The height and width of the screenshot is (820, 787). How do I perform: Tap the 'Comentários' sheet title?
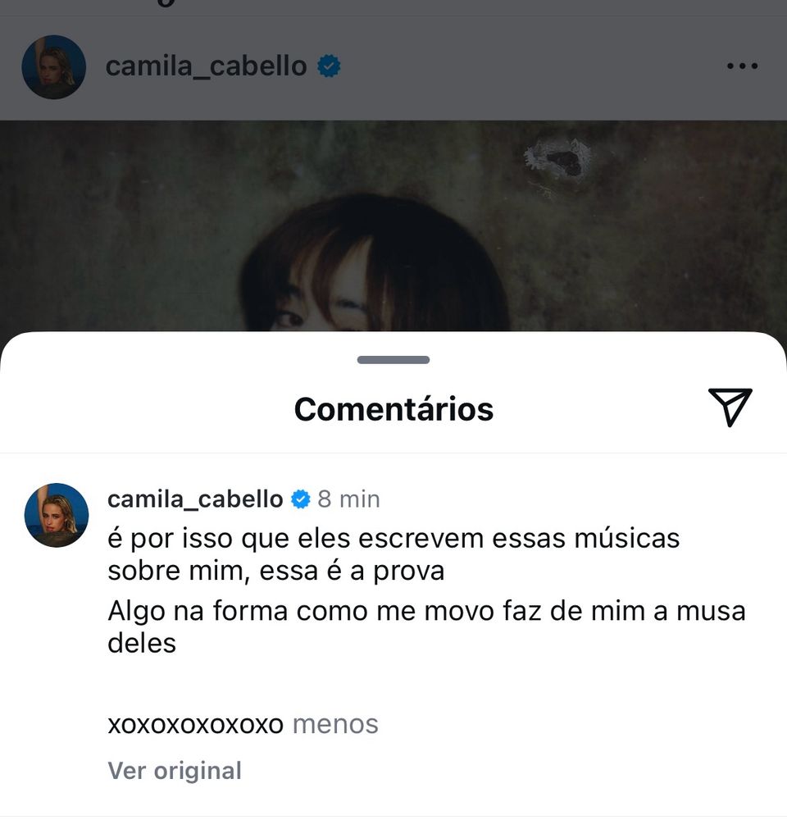(393, 409)
